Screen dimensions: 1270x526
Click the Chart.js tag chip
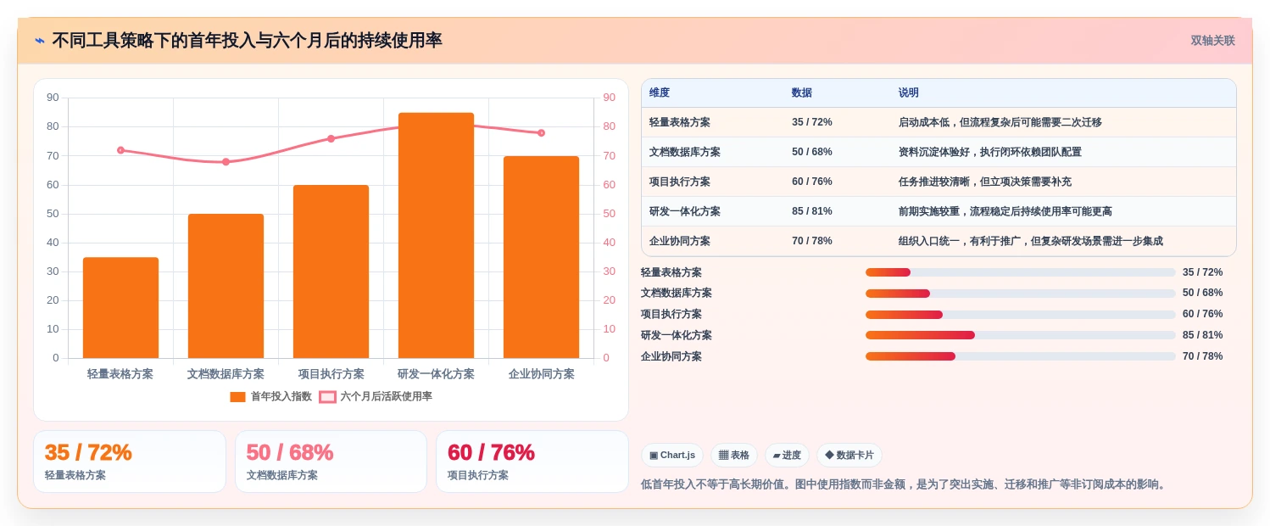click(672, 456)
